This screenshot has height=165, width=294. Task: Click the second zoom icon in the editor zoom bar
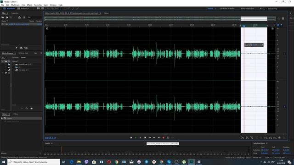(247, 137)
